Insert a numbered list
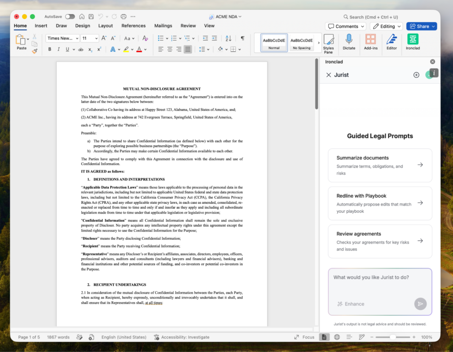453x352 pixels. pos(174,38)
